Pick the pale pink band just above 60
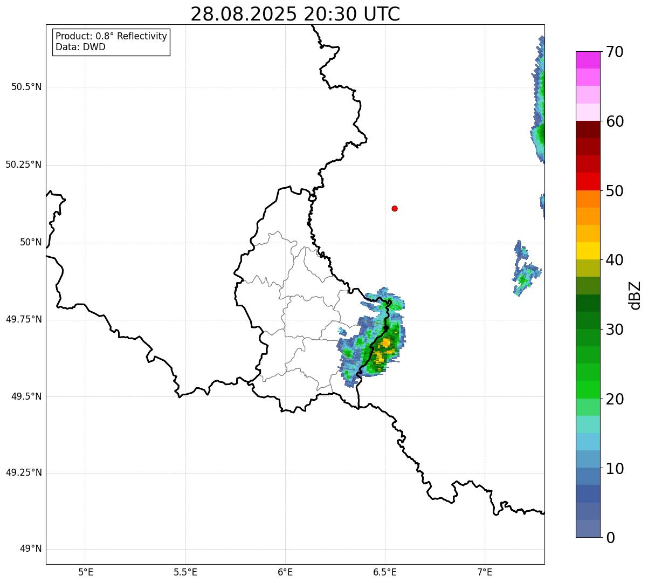 click(588, 112)
